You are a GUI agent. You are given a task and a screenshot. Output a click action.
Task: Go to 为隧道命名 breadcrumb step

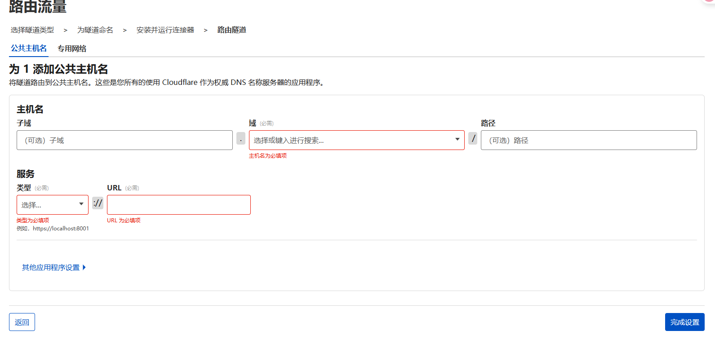(95, 30)
